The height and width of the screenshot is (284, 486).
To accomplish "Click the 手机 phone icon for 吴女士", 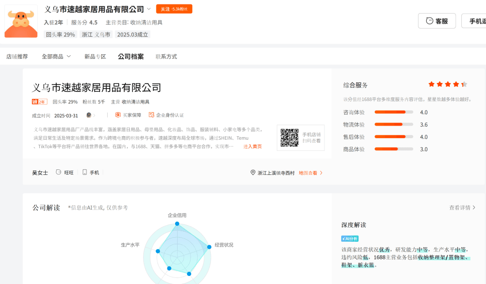I will click(x=85, y=172).
